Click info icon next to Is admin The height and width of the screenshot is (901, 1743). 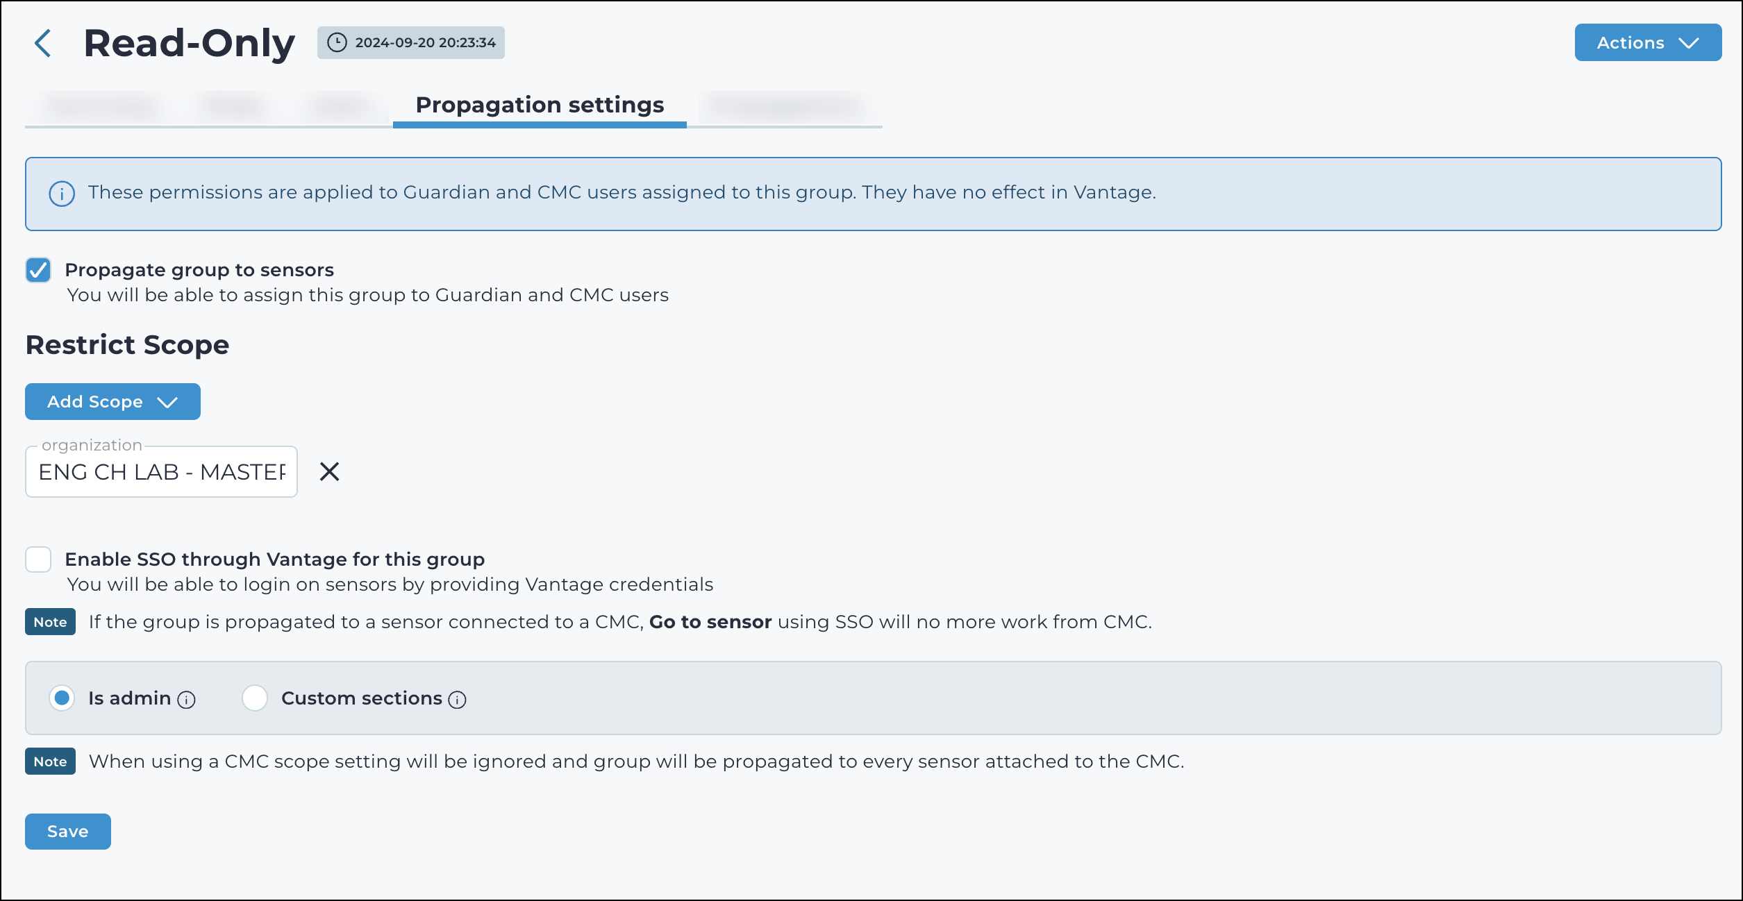186,700
